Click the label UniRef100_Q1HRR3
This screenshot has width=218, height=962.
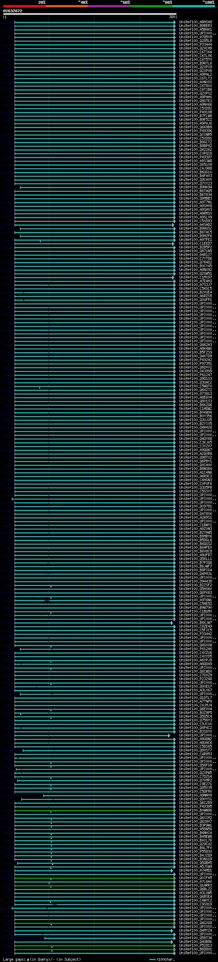click(x=196, y=886)
